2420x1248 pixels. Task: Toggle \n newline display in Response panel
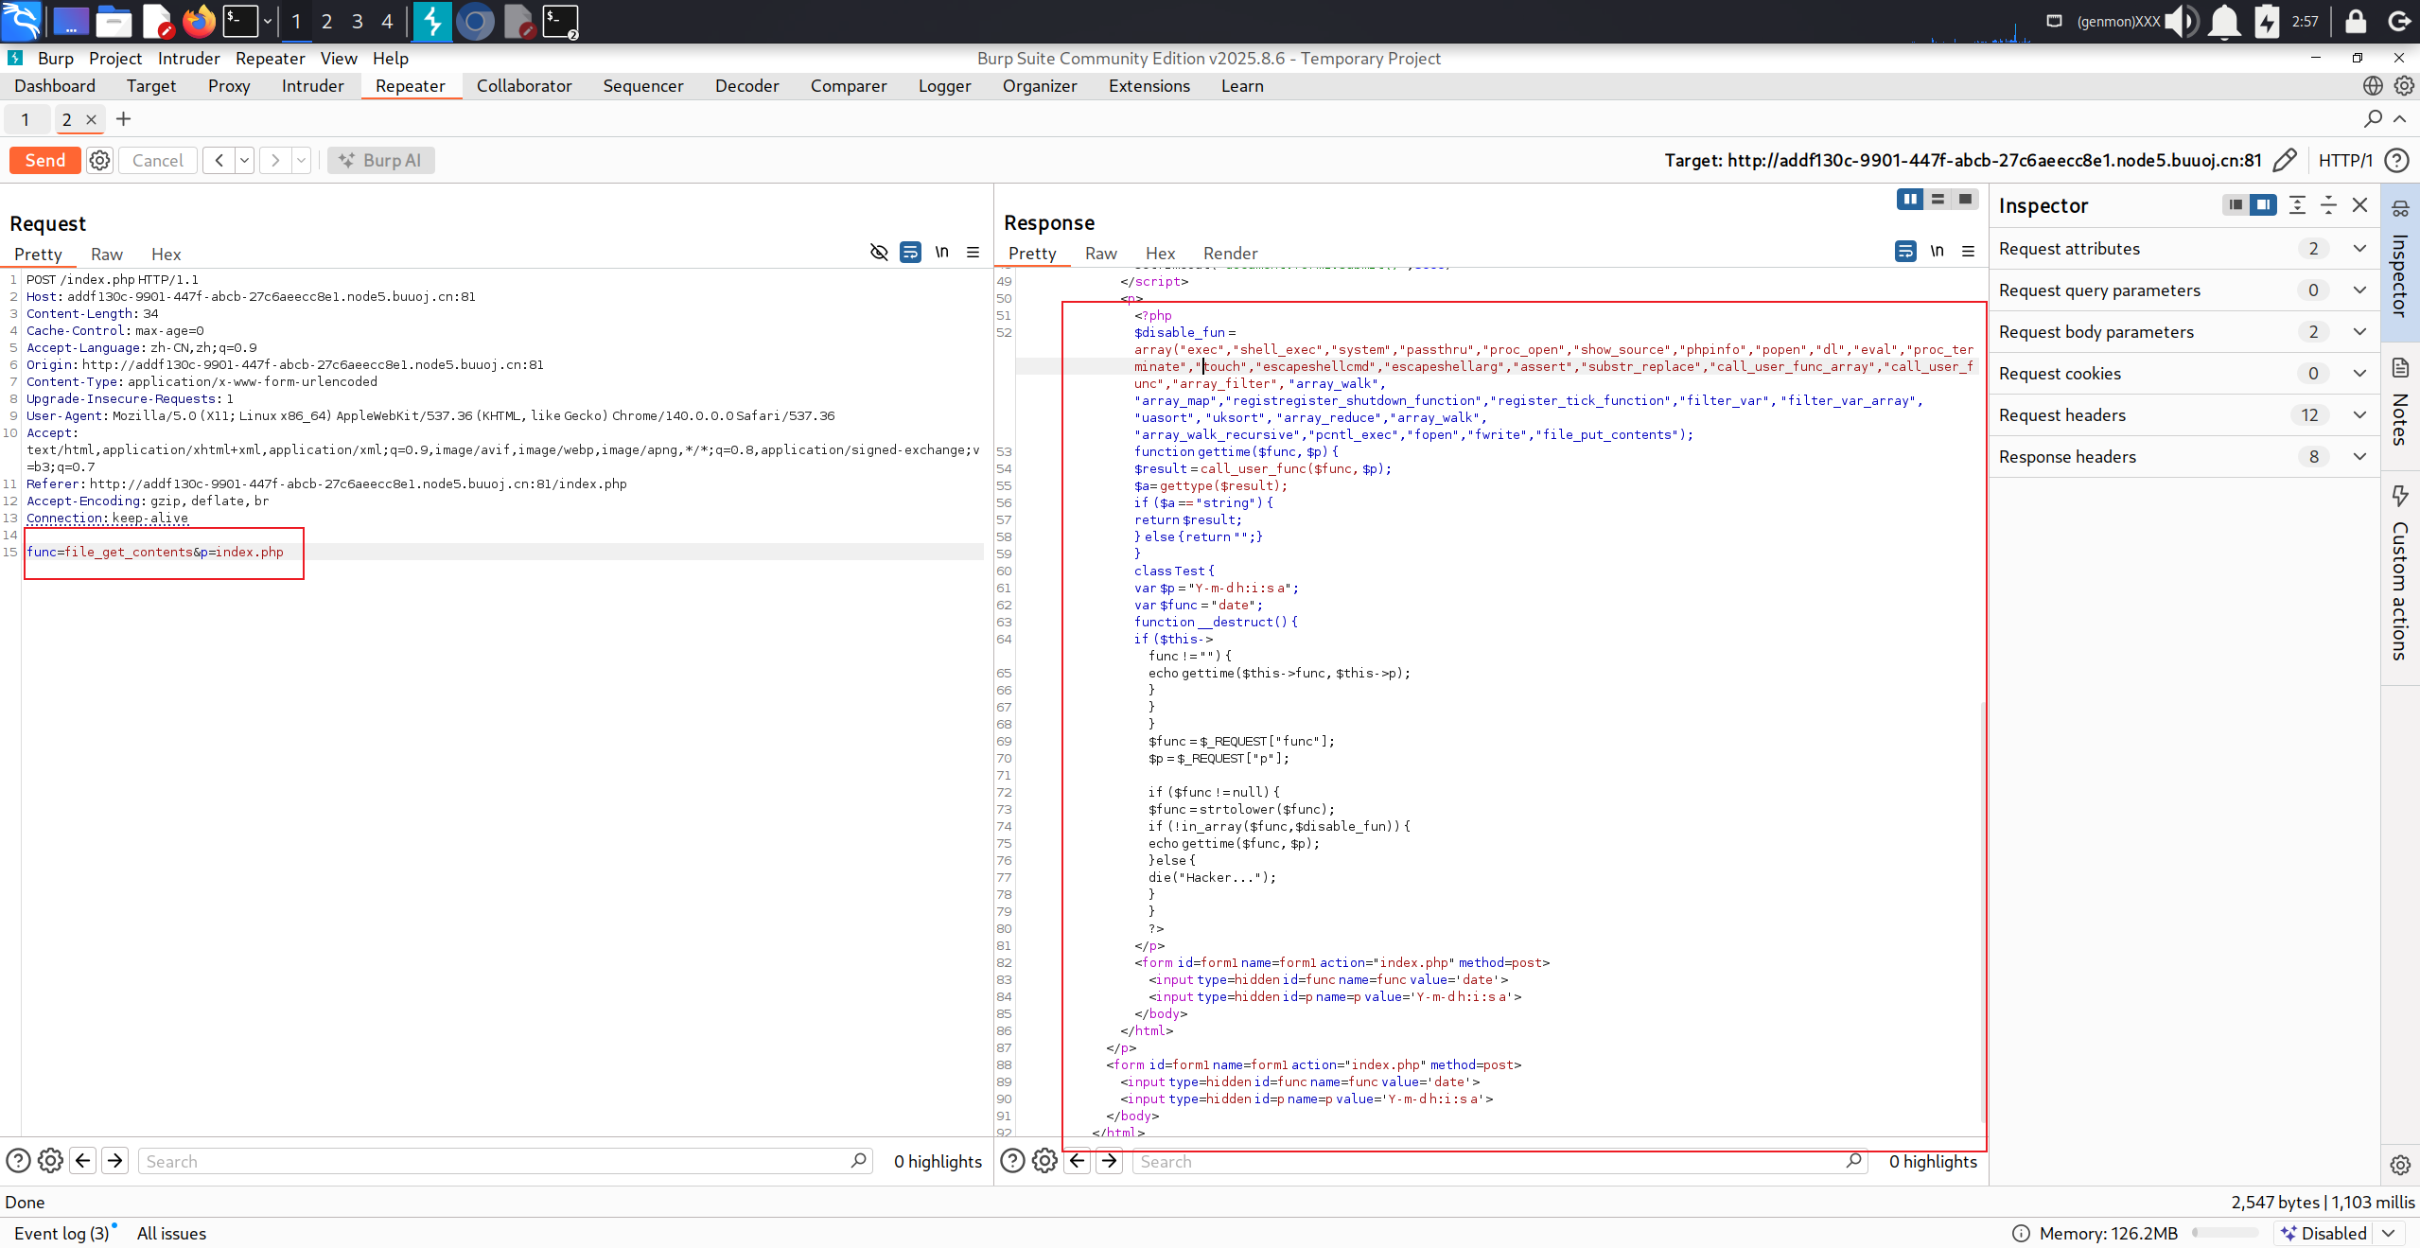(x=1937, y=251)
